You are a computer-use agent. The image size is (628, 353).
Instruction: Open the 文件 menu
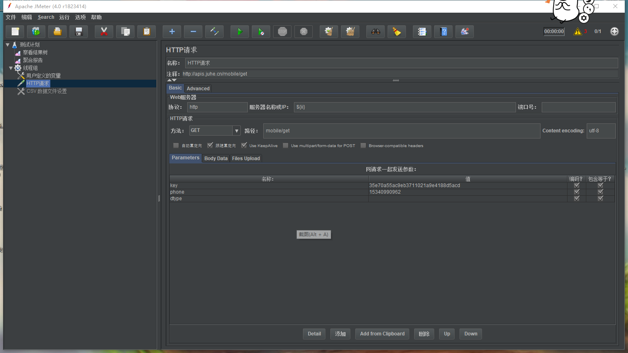click(11, 17)
